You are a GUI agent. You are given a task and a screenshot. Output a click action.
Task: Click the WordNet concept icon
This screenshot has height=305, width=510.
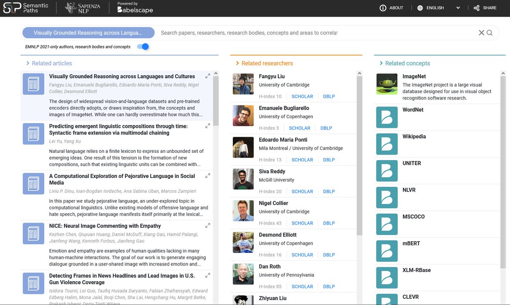click(387, 117)
